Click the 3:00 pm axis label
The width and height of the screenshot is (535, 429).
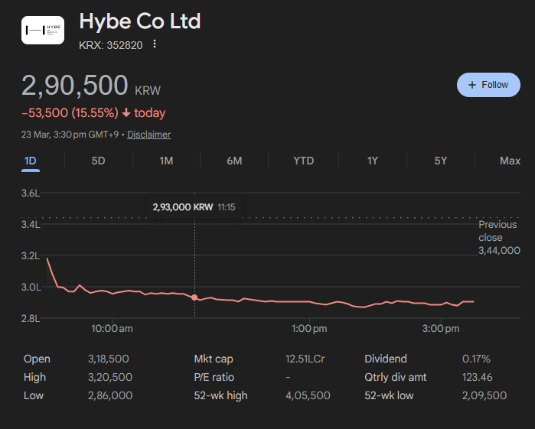pyautogui.click(x=441, y=329)
